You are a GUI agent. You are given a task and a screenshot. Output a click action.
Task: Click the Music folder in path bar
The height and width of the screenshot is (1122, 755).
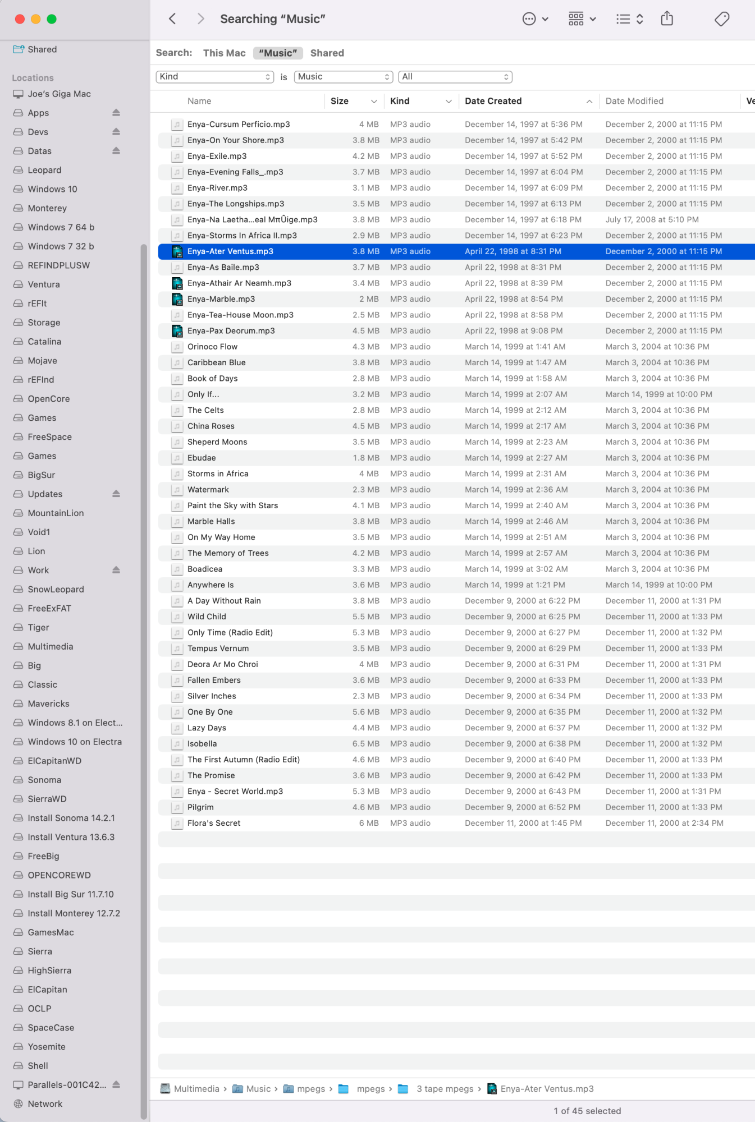[251, 1089]
